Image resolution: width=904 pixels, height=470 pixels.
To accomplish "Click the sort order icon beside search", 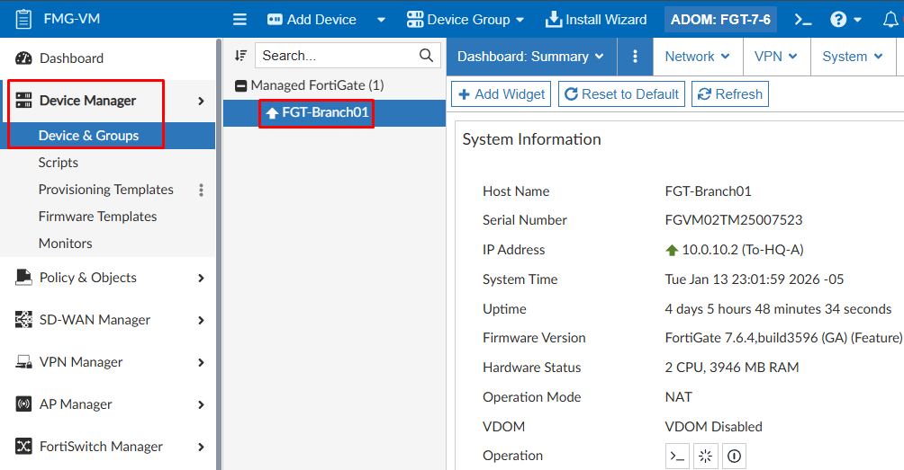I will pos(240,55).
